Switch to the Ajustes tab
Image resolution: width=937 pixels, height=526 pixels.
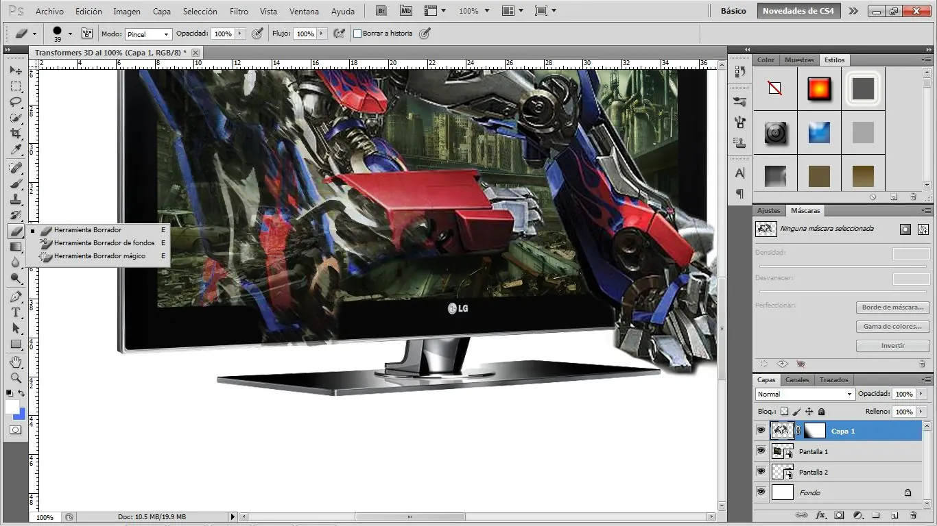click(769, 210)
